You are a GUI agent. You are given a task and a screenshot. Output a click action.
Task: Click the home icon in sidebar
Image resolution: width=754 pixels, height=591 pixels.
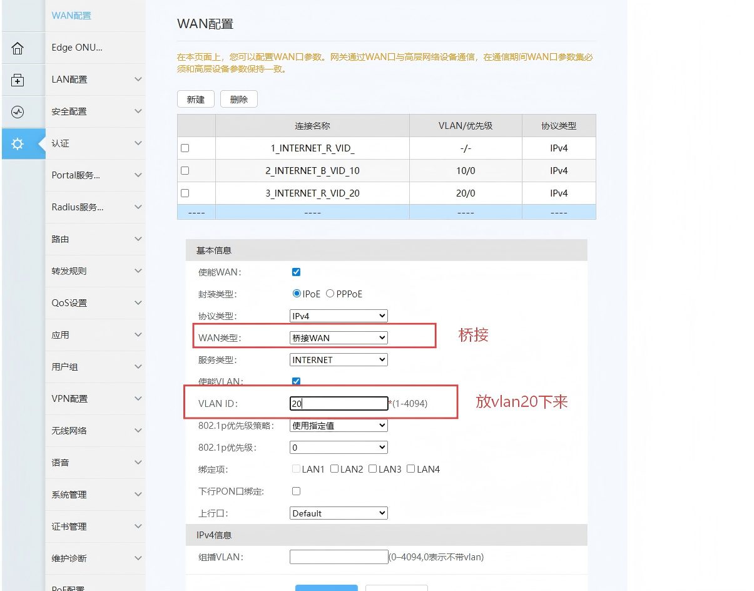(18, 48)
